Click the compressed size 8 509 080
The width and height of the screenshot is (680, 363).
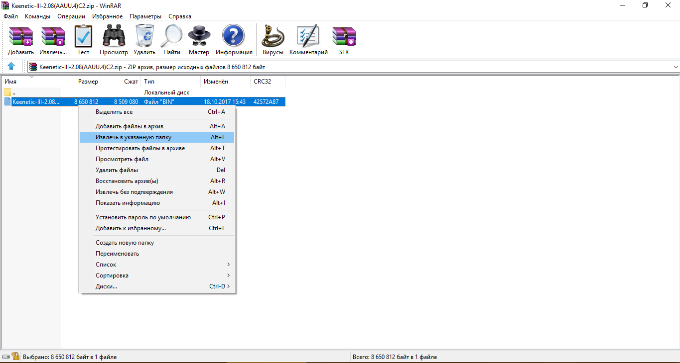coord(126,102)
